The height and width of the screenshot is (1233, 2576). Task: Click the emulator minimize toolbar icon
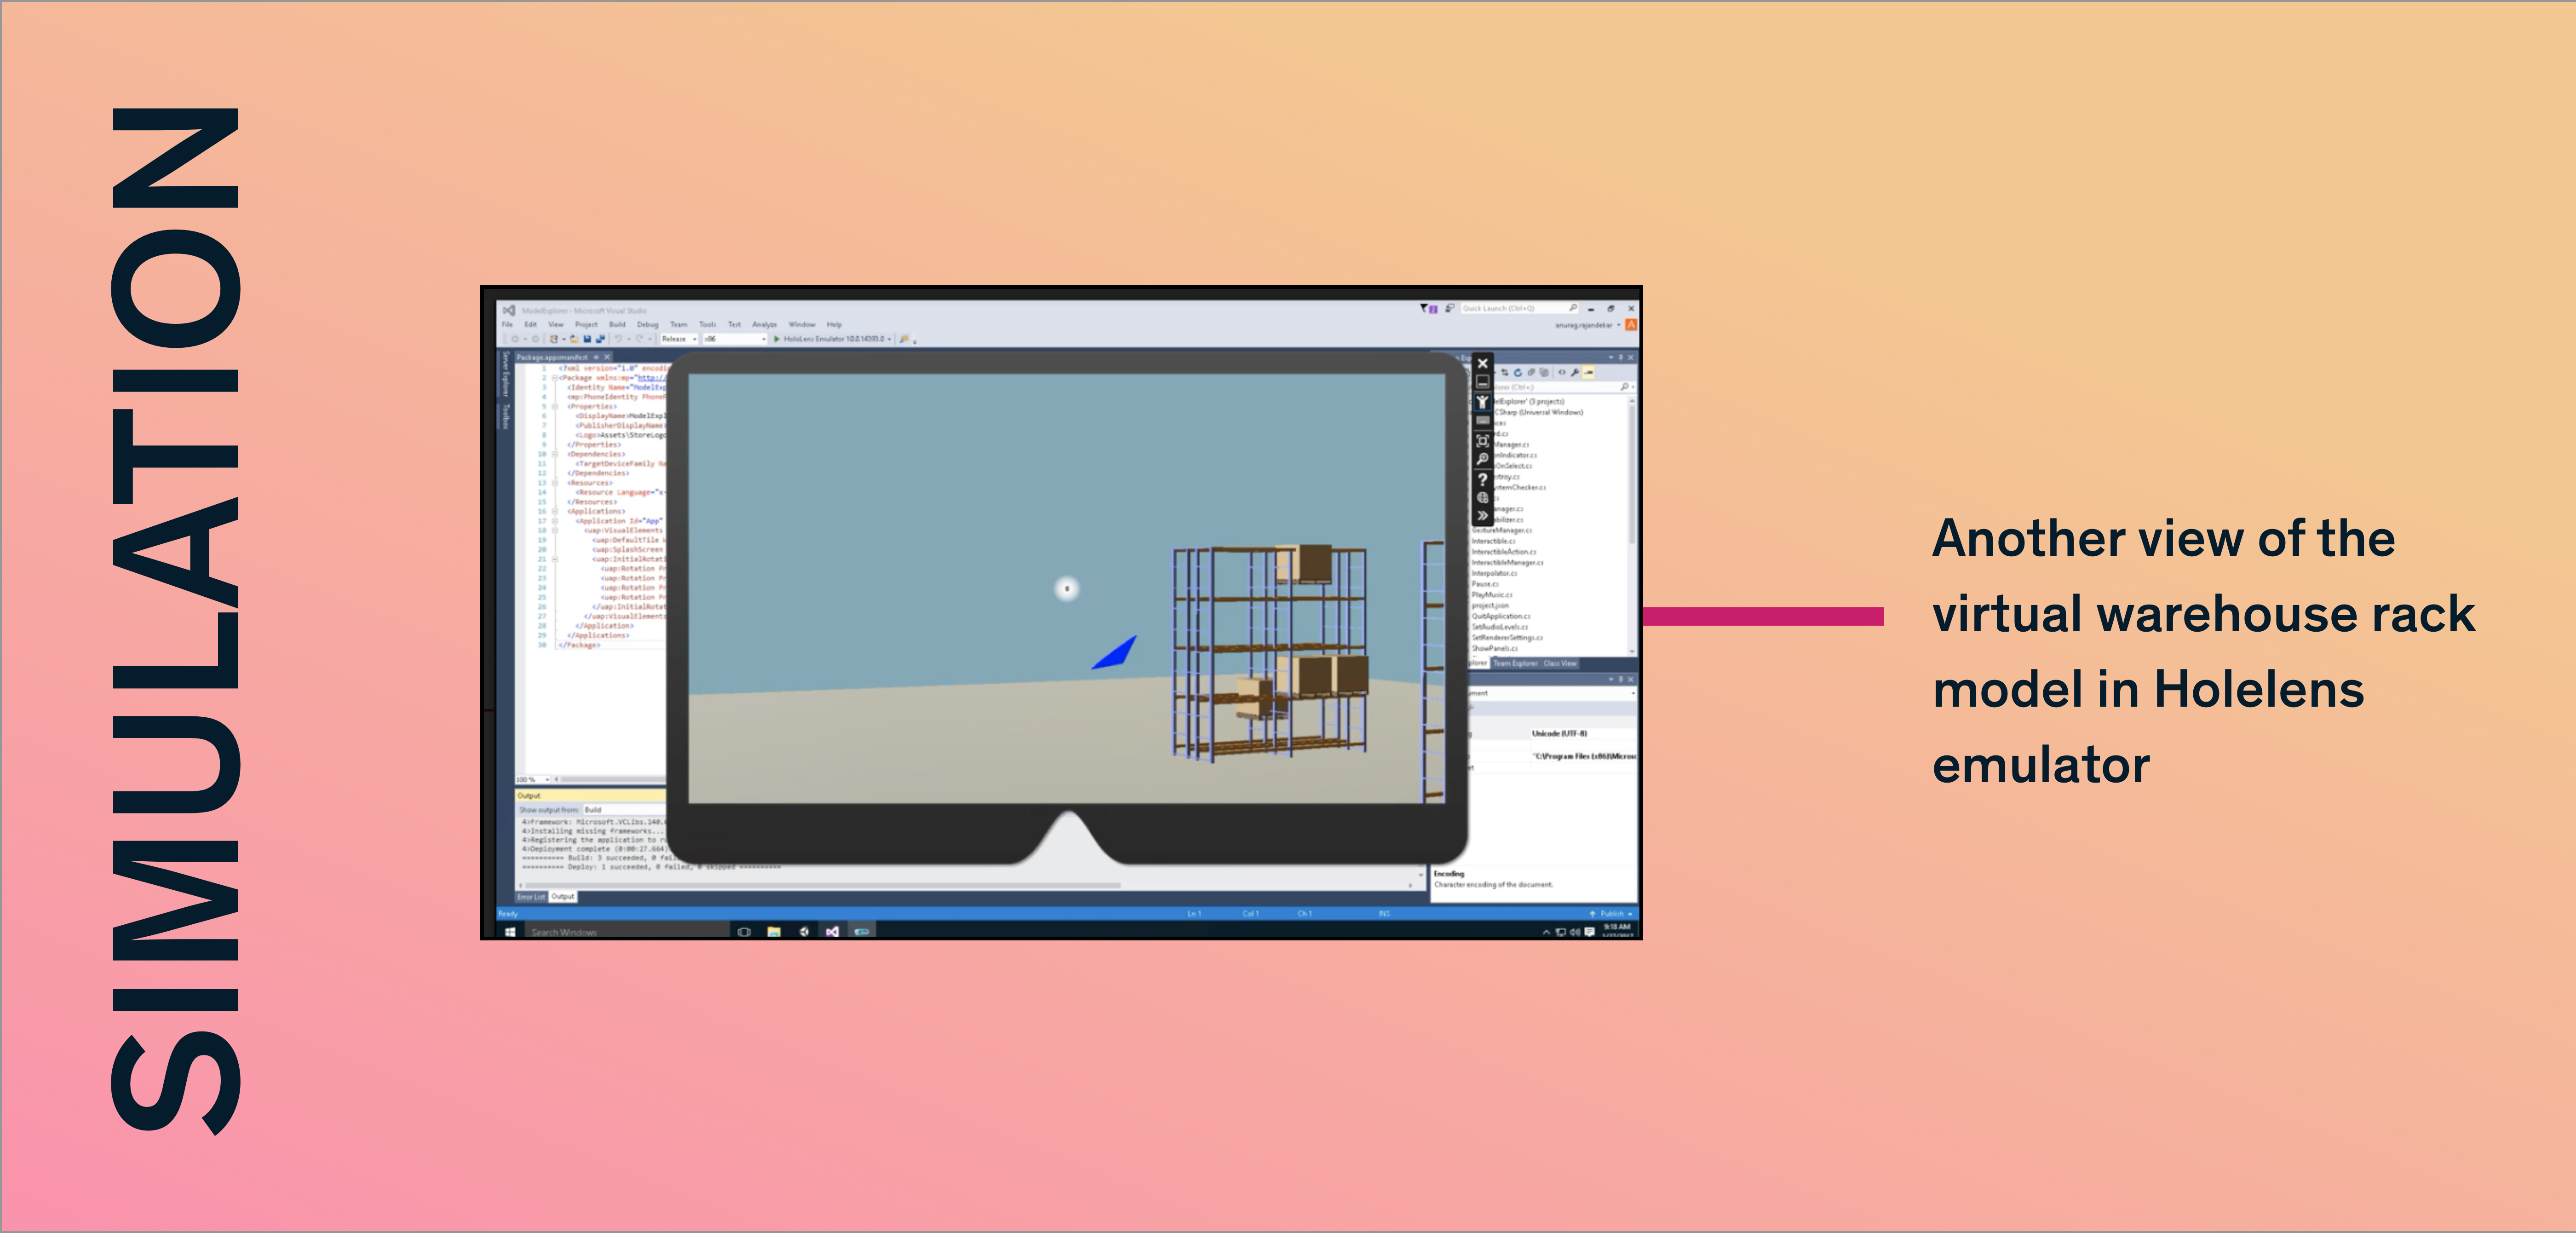click(x=1483, y=382)
